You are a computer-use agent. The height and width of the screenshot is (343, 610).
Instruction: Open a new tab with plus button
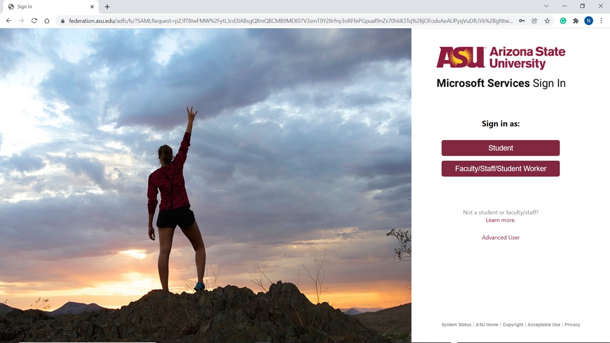coord(107,7)
